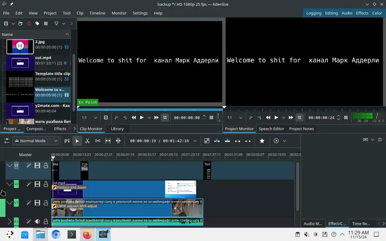Open the Monitor menu
The width and height of the screenshot is (386, 241).
pos(119,13)
